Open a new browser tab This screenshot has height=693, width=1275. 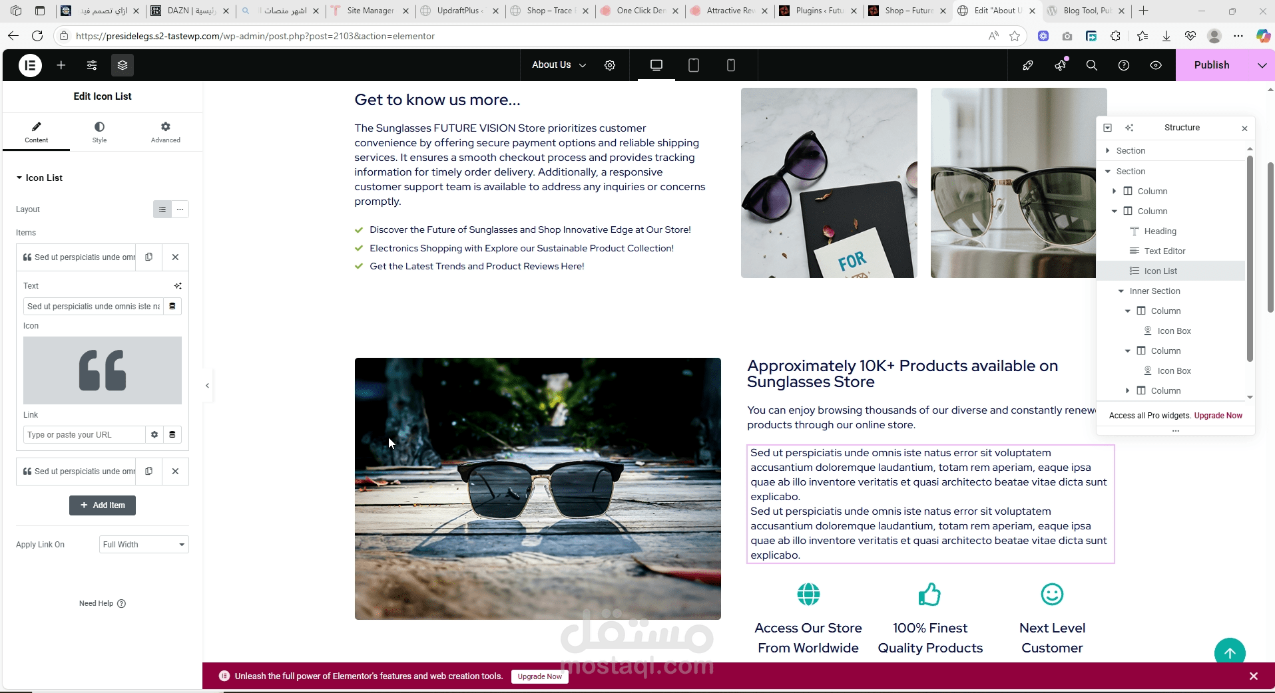coord(1144,11)
